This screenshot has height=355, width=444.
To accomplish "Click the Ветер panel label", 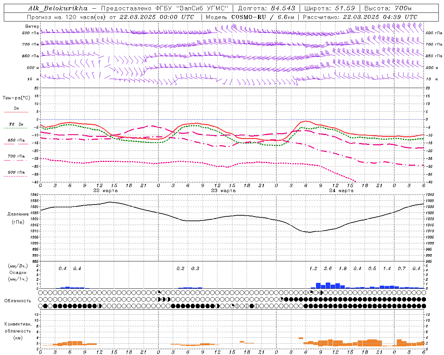I will click(32, 26).
